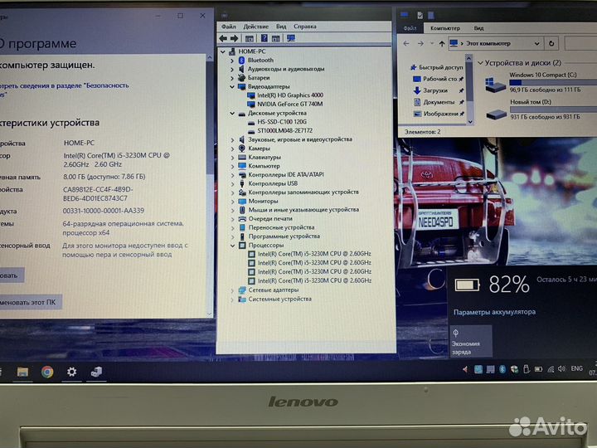
Task: Expand Камеры node
Action: tap(233, 149)
